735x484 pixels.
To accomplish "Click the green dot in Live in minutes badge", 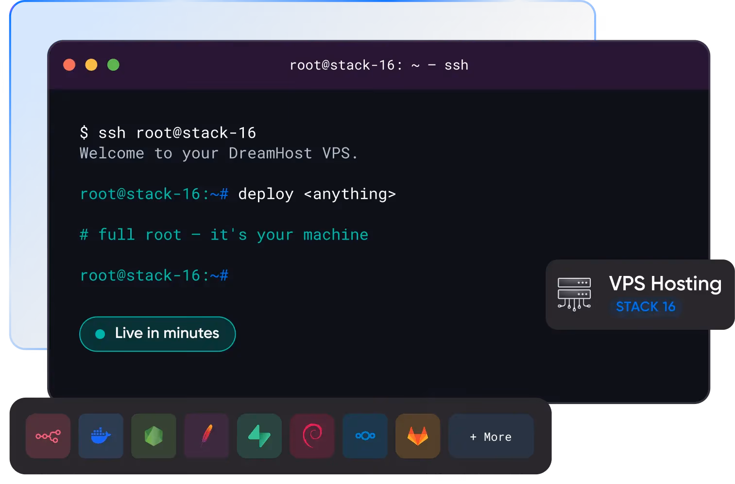I will (101, 334).
